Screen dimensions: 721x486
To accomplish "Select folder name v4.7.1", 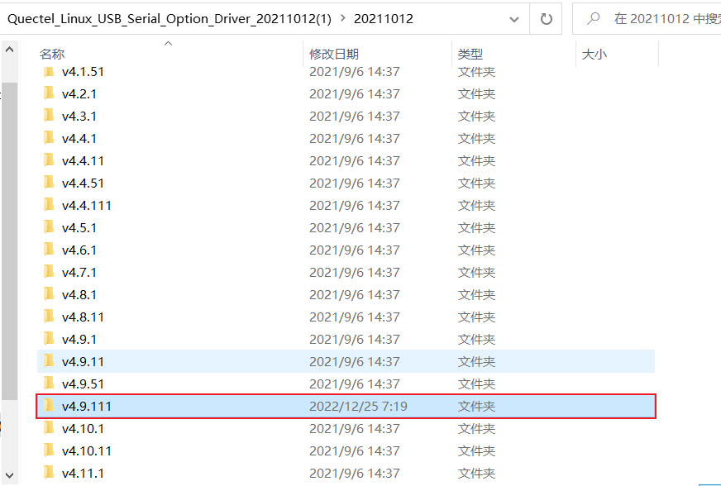I will (79, 273).
